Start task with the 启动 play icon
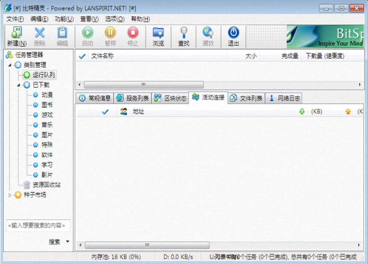The height and width of the screenshot is (264, 368). [88, 37]
